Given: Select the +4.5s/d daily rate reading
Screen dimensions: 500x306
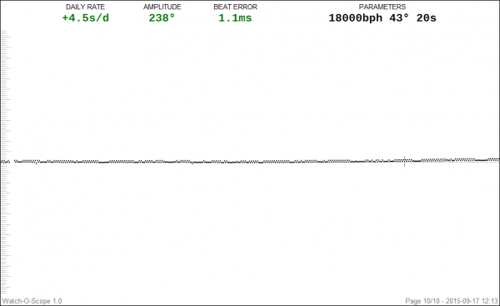Looking at the screenshot, I should [x=86, y=18].
